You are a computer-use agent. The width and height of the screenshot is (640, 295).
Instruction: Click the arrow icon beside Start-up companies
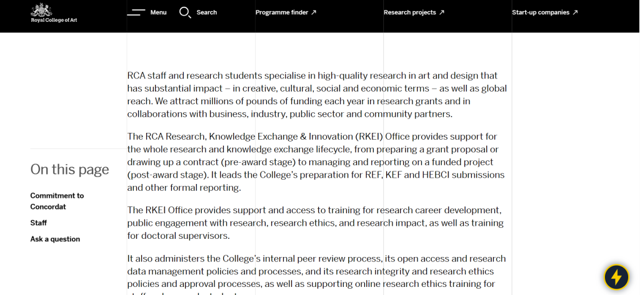575,12
